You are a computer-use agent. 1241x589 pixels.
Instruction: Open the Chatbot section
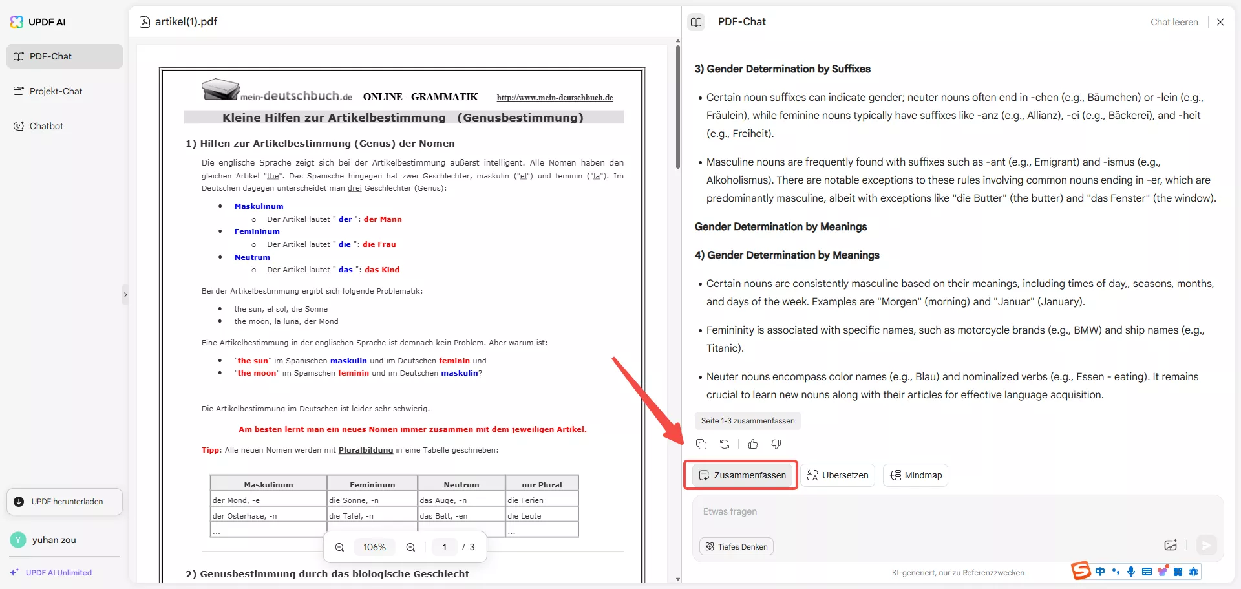pos(65,126)
